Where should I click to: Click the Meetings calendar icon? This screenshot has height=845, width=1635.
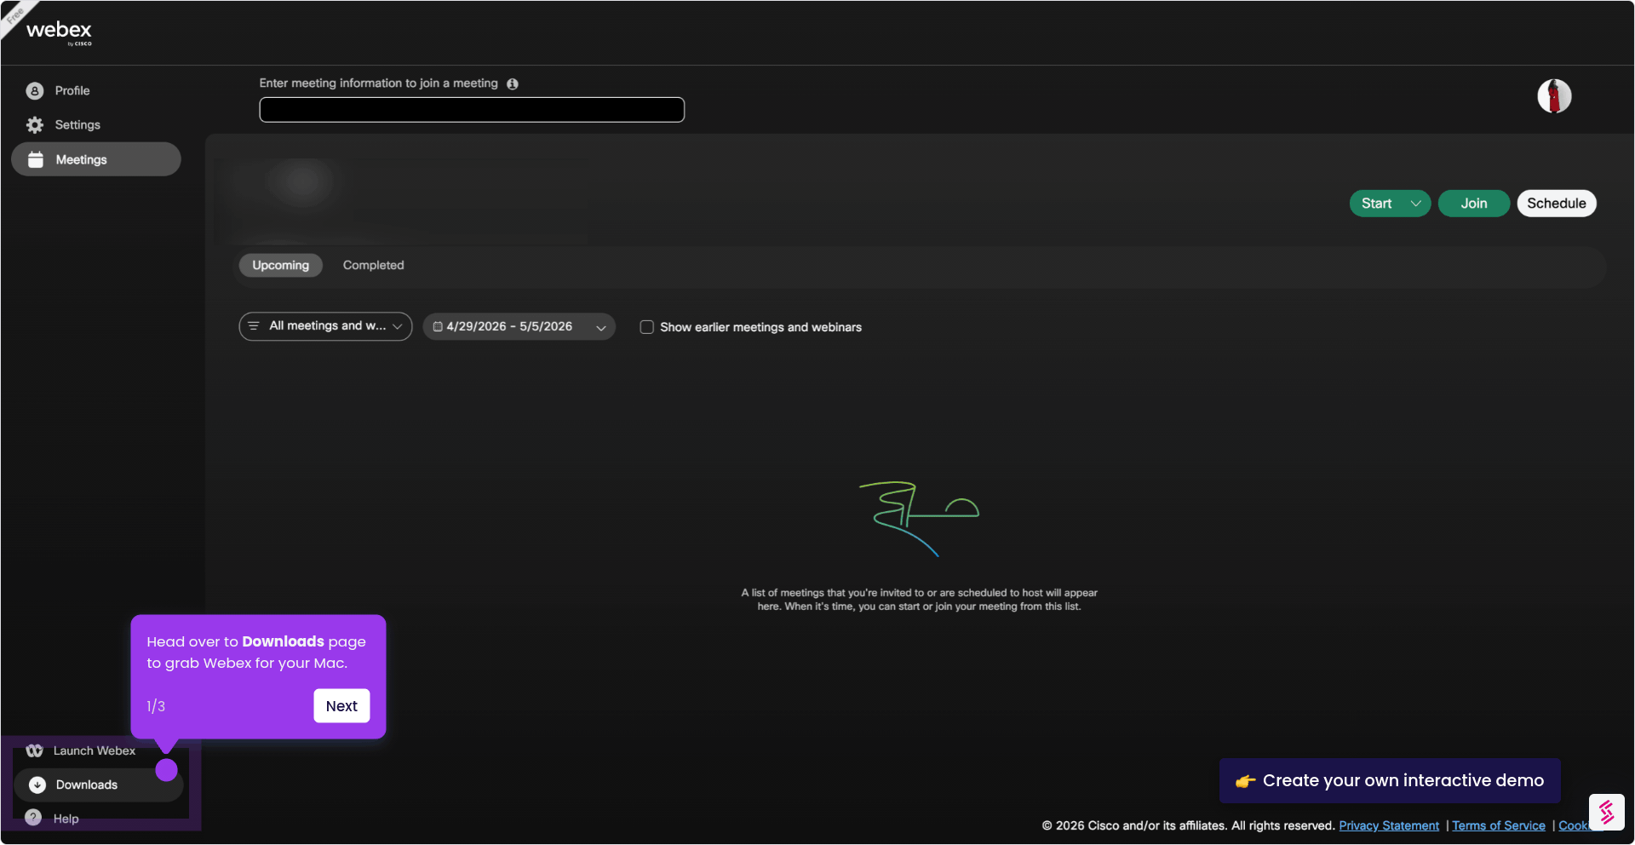36,159
